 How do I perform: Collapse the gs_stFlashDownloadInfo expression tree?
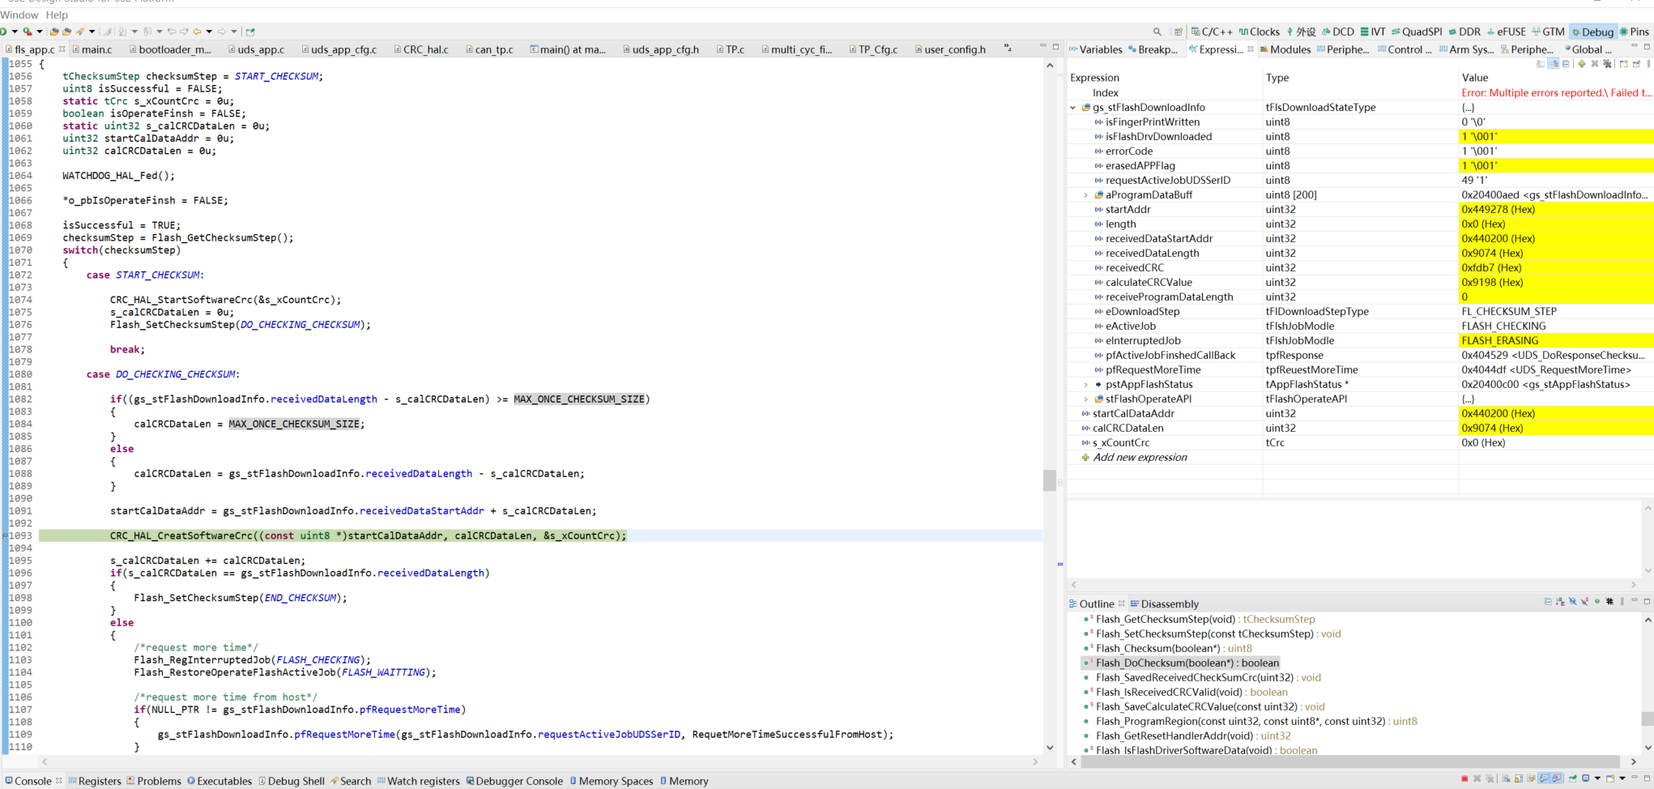(x=1074, y=107)
